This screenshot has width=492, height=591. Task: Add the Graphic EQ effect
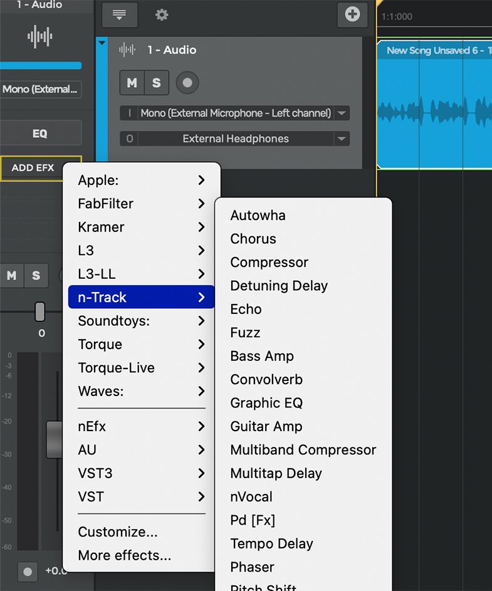[303, 403]
